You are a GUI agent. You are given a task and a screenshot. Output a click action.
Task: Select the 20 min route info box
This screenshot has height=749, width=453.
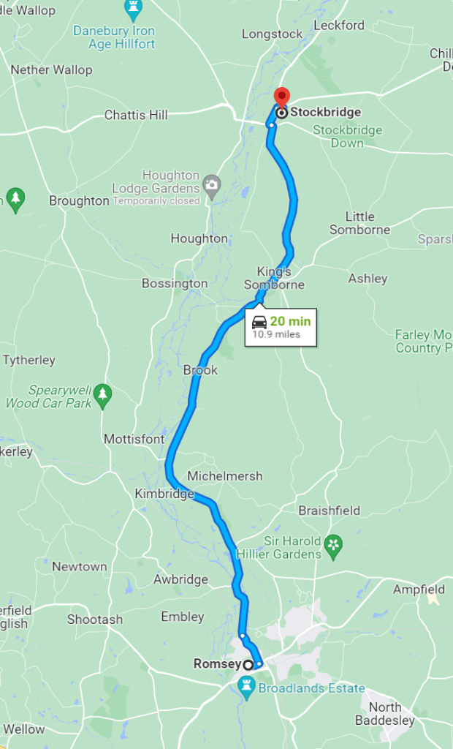pos(281,327)
